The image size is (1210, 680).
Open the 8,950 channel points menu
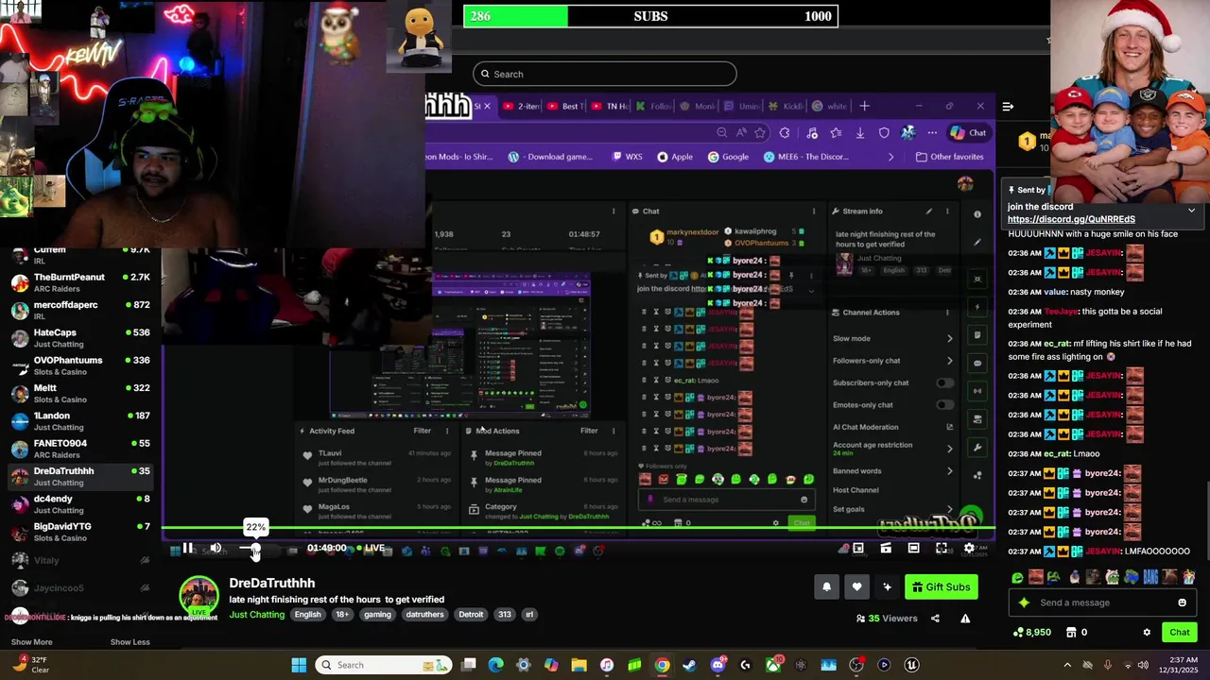click(1031, 633)
